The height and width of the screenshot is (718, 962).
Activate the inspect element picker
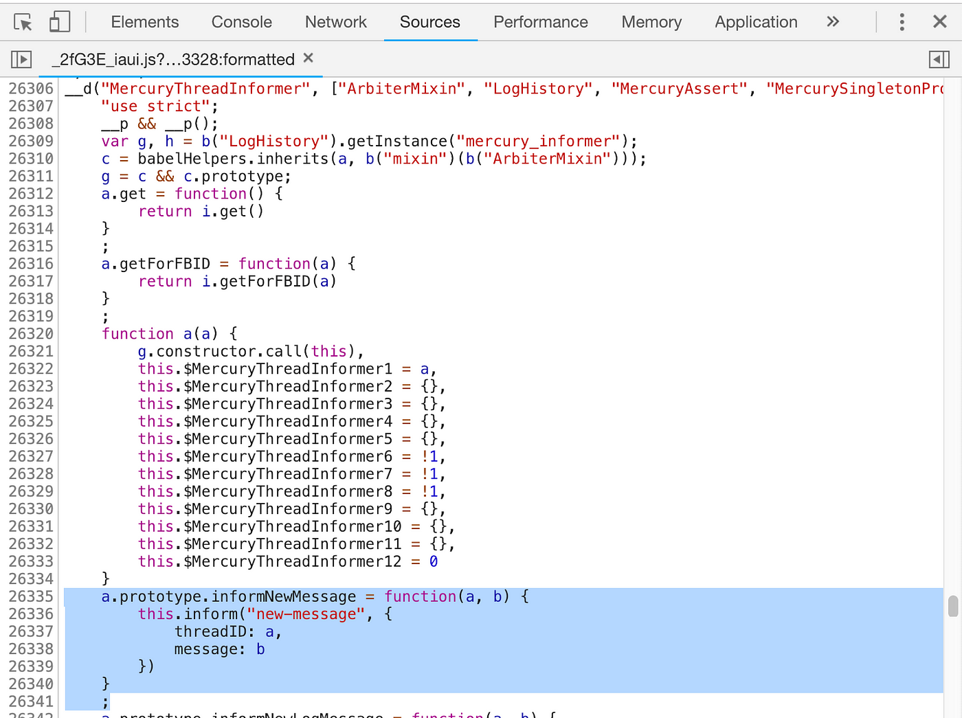(x=23, y=22)
